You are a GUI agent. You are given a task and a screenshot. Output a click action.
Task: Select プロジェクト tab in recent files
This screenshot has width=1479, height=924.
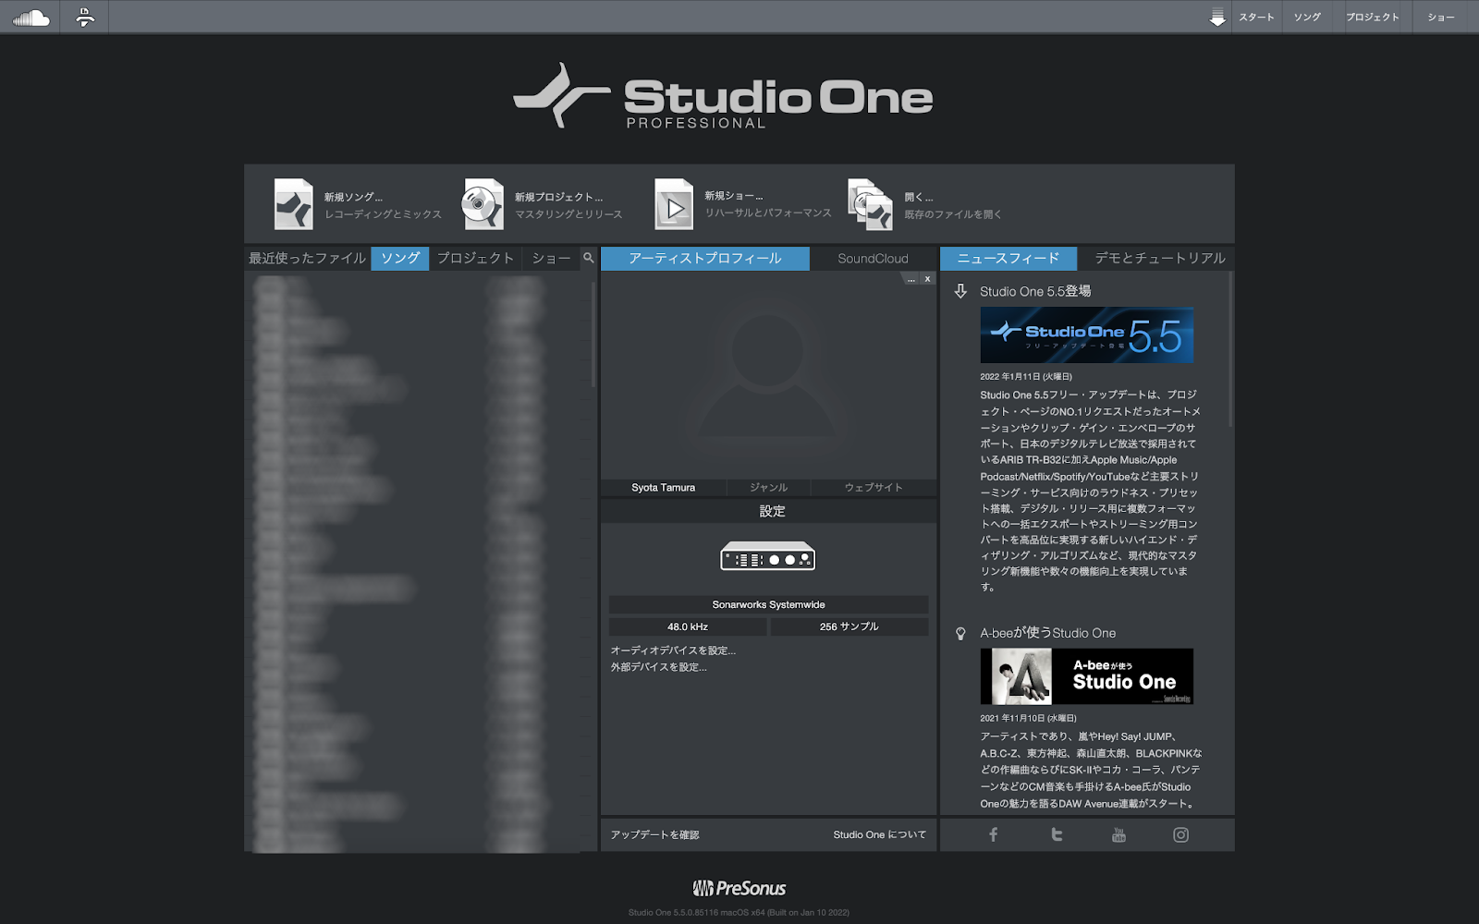(475, 258)
